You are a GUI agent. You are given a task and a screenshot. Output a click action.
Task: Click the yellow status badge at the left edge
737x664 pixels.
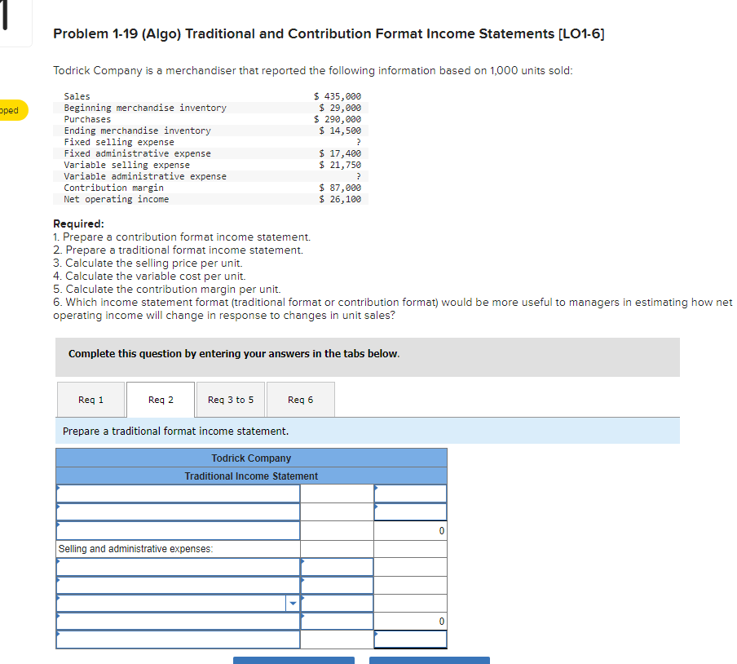13,110
